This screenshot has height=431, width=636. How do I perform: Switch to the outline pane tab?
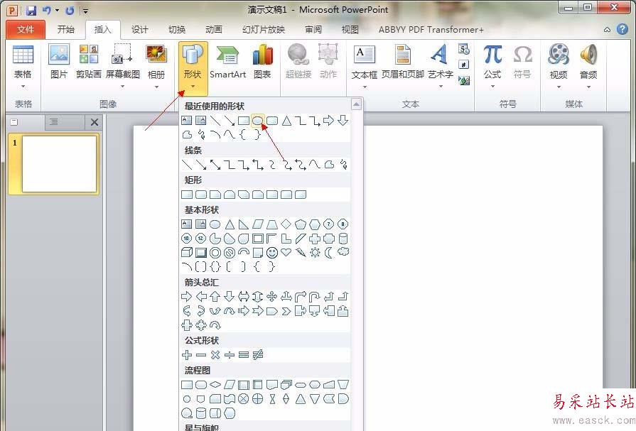click(x=54, y=121)
